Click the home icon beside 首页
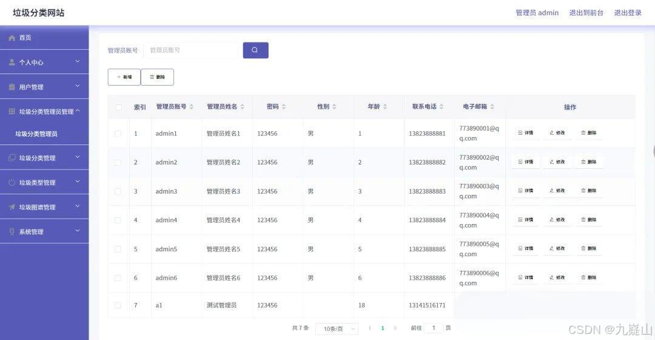This screenshot has width=655, height=340. pyautogui.click(x=12, y=38)
